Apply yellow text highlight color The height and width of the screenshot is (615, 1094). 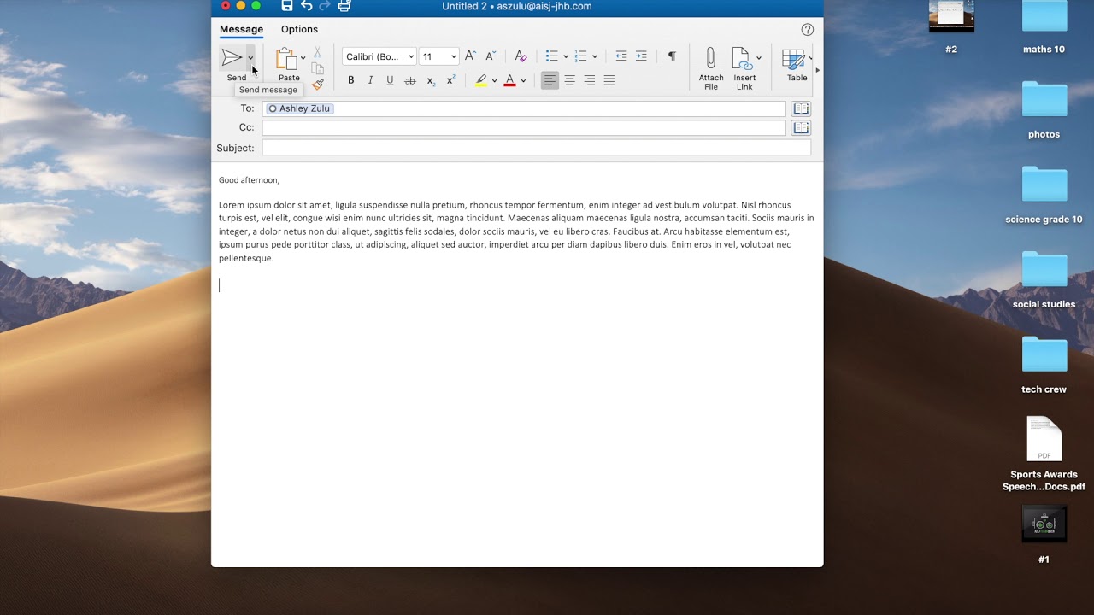coord(481,80)
